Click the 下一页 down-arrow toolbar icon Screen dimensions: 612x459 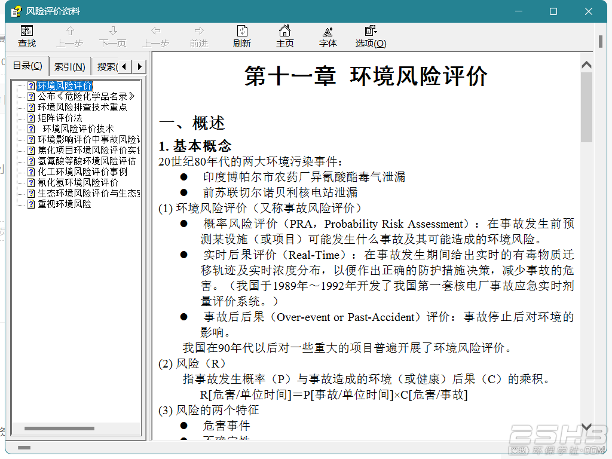113,31
